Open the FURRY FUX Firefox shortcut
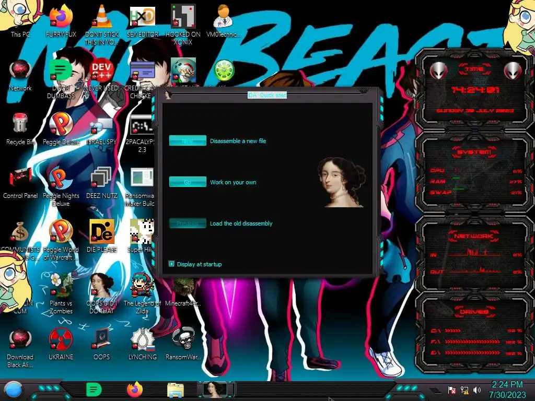Viewport: 535px width, 401px height. (61, 20)
